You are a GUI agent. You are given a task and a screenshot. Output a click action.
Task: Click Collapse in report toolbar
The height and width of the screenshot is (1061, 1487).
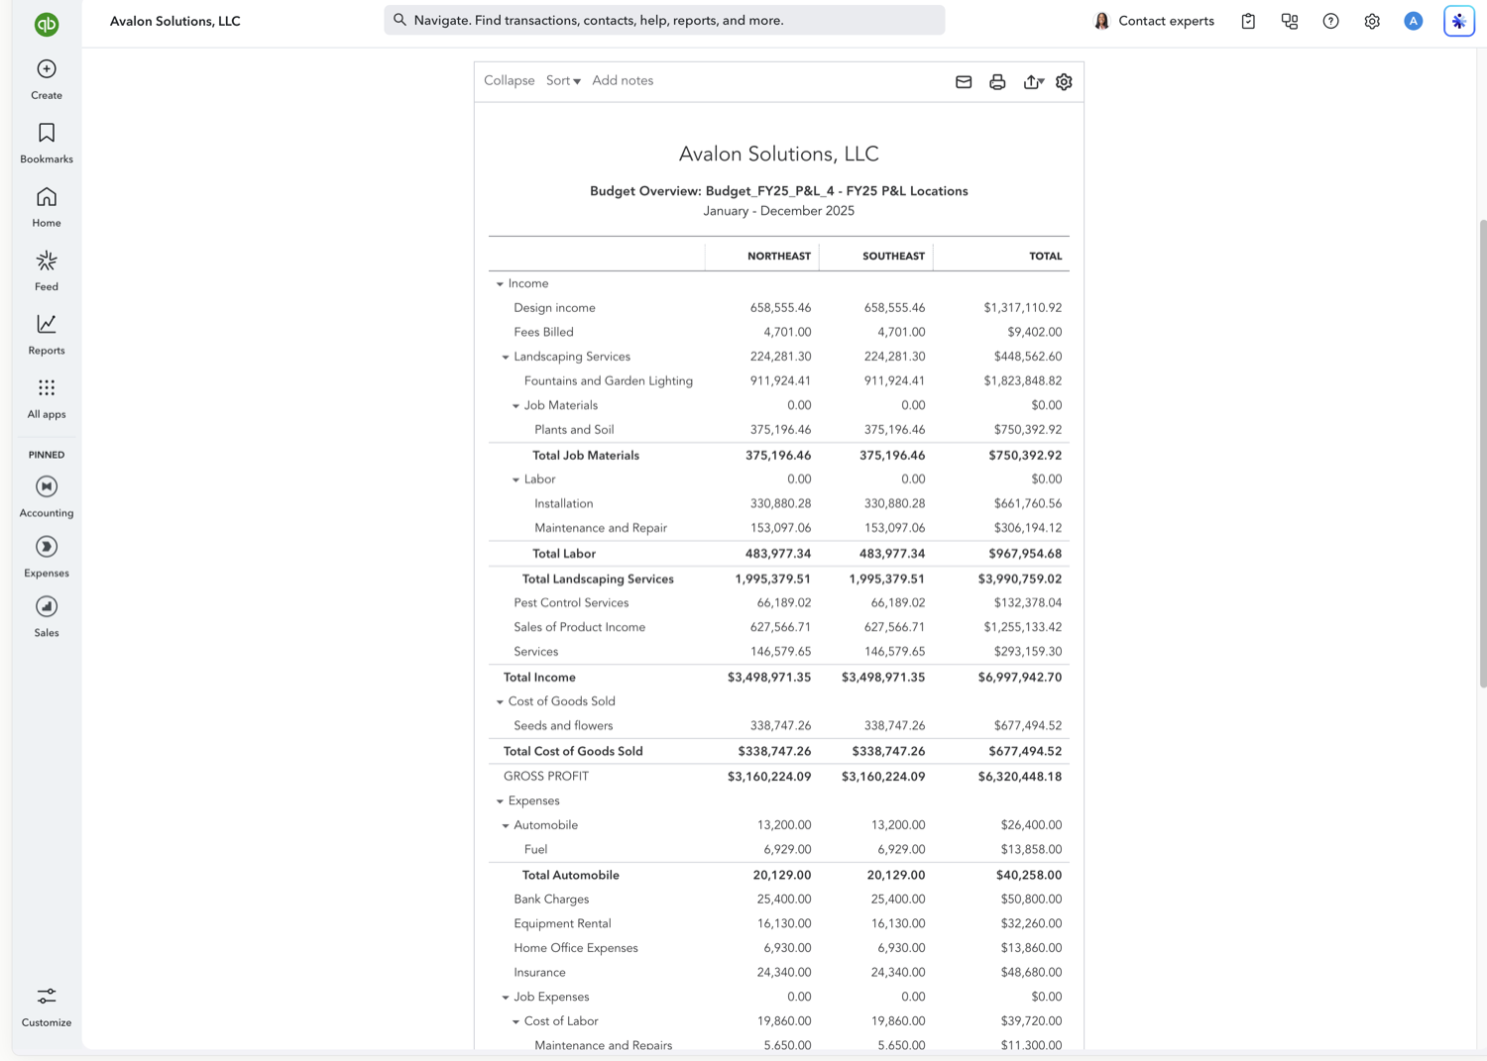510,81
